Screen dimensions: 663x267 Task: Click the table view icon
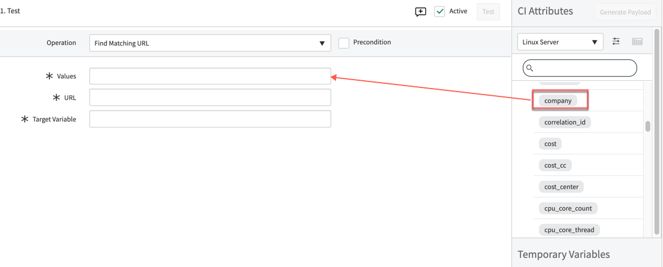click(x=637, y=41)
